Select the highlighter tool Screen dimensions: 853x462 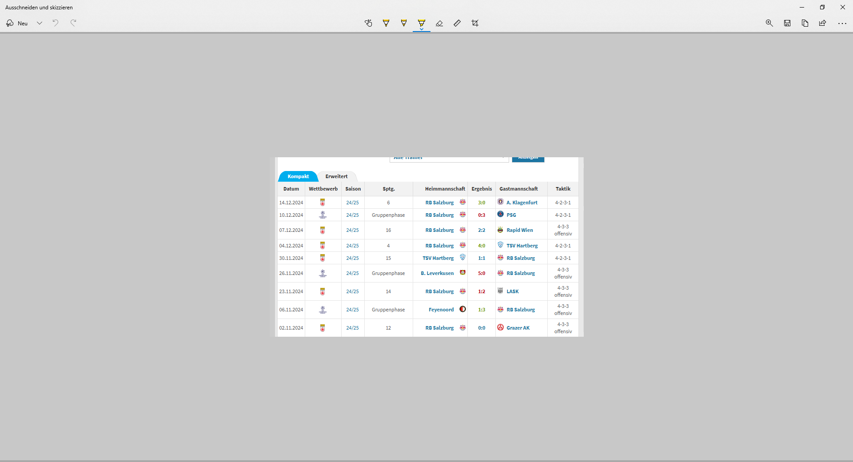click(x=422, y=23)
